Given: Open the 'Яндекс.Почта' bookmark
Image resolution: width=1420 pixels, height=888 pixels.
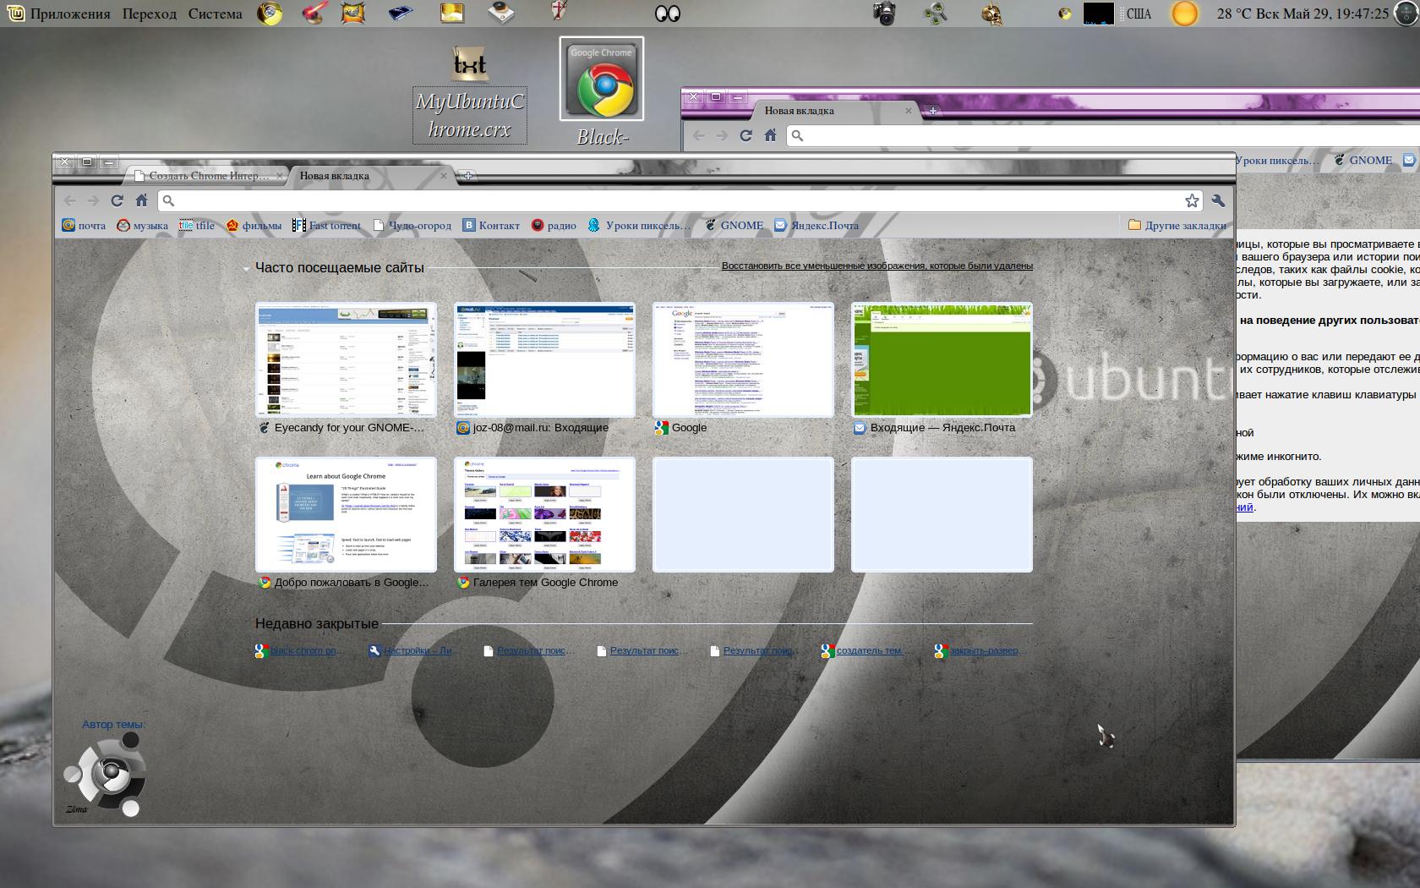Looking at the screenshot, I should tap(816, 225).
